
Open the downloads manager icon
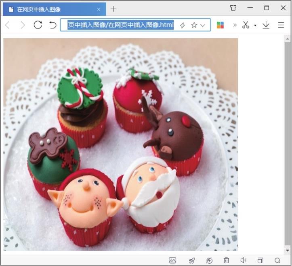(266, 25)
